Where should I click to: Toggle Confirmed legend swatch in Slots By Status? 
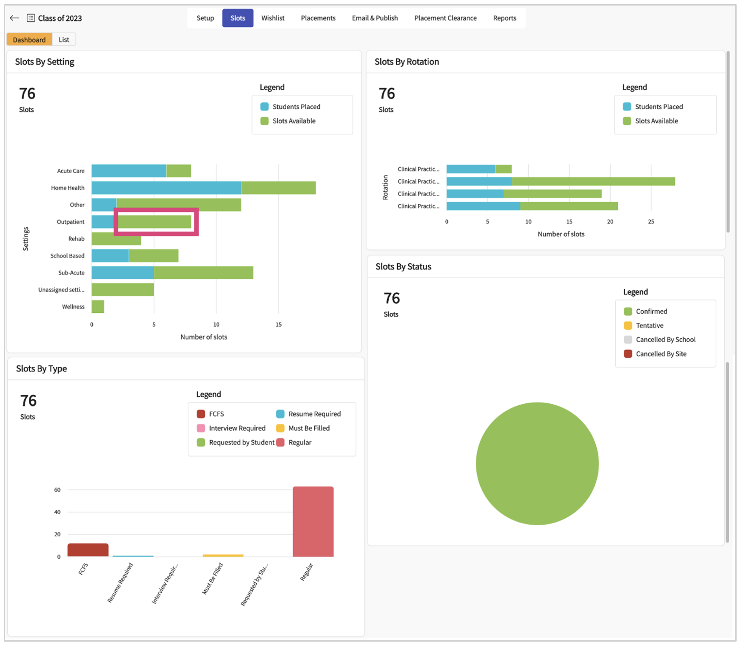[628, 311]
